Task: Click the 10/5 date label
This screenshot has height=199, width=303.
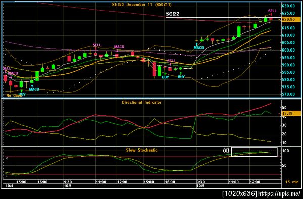Action: click(x=68, y=186)
